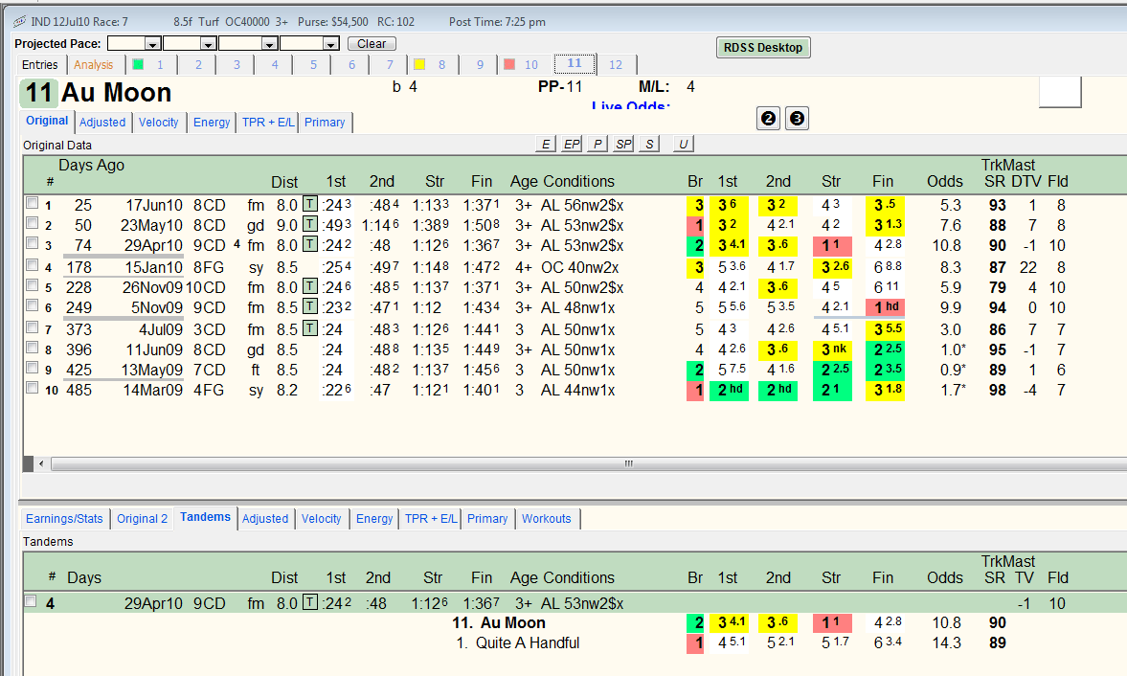This screenshot has width=1127, height=676.
Task: Open the Earnings/Stats tab
Action: click(64, 519)
